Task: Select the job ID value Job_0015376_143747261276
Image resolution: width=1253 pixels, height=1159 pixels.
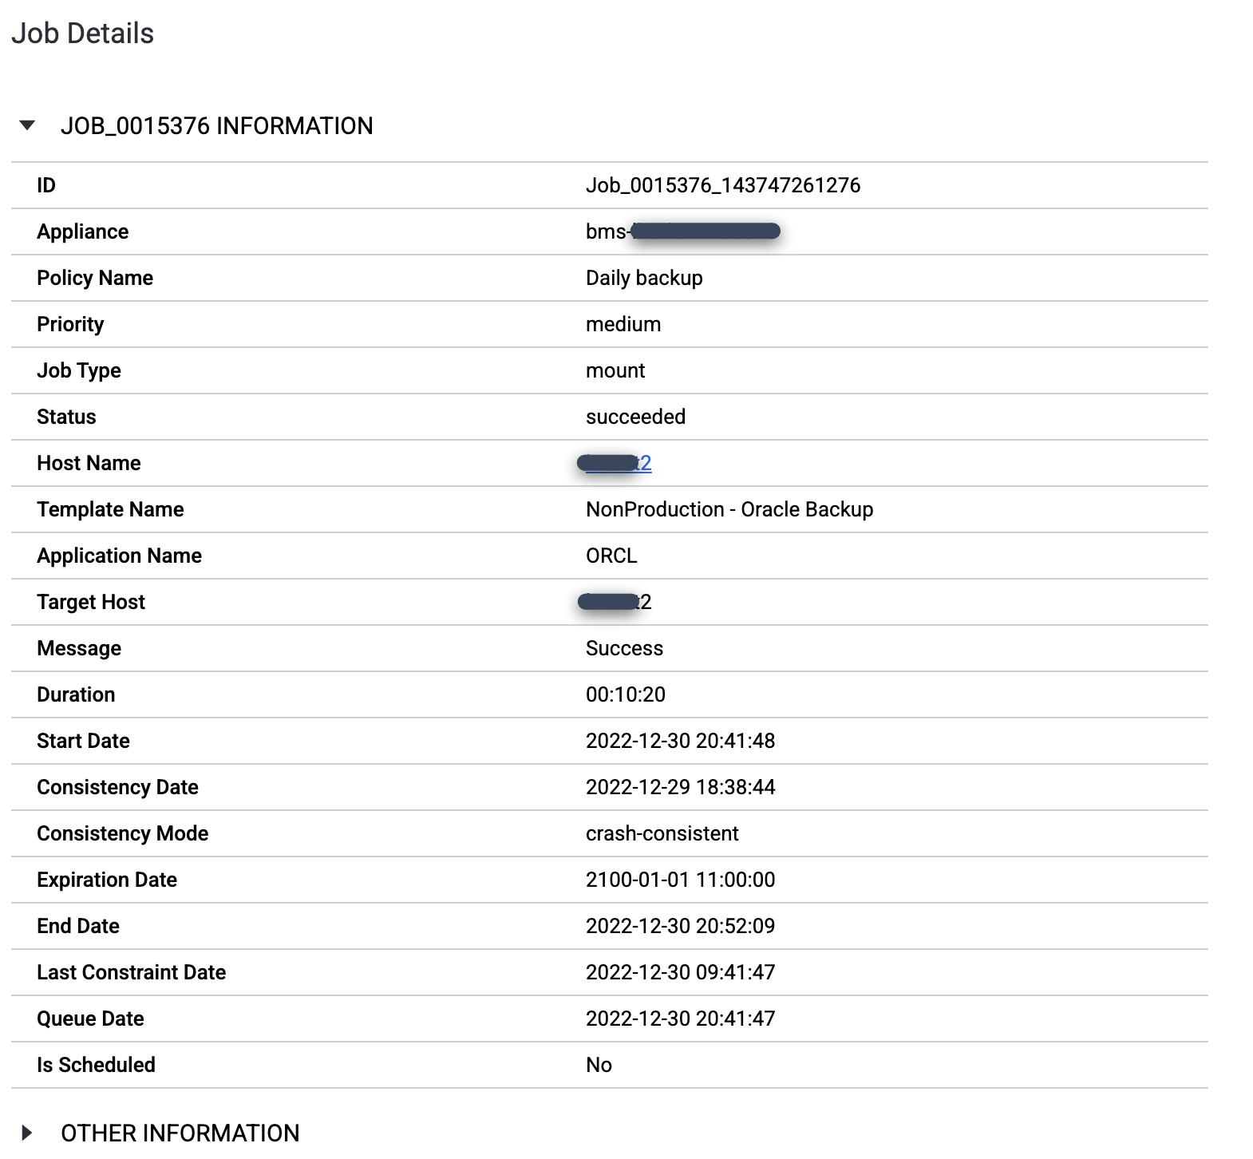Action: point(722,185)
